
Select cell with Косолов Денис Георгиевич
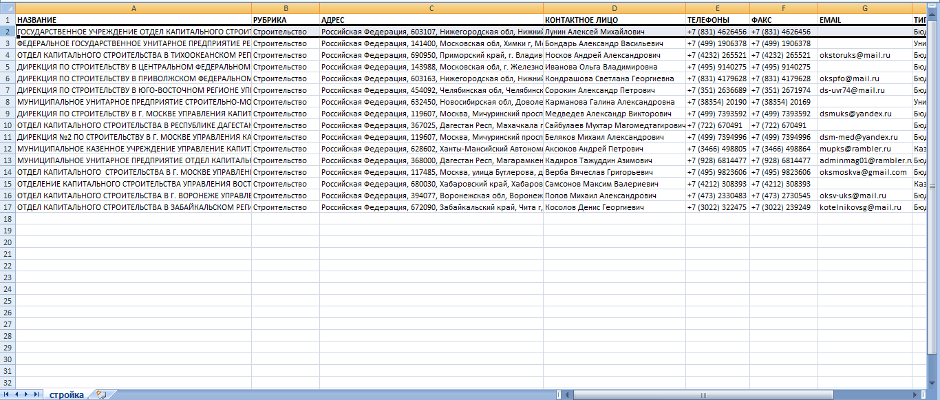point(615,207)
